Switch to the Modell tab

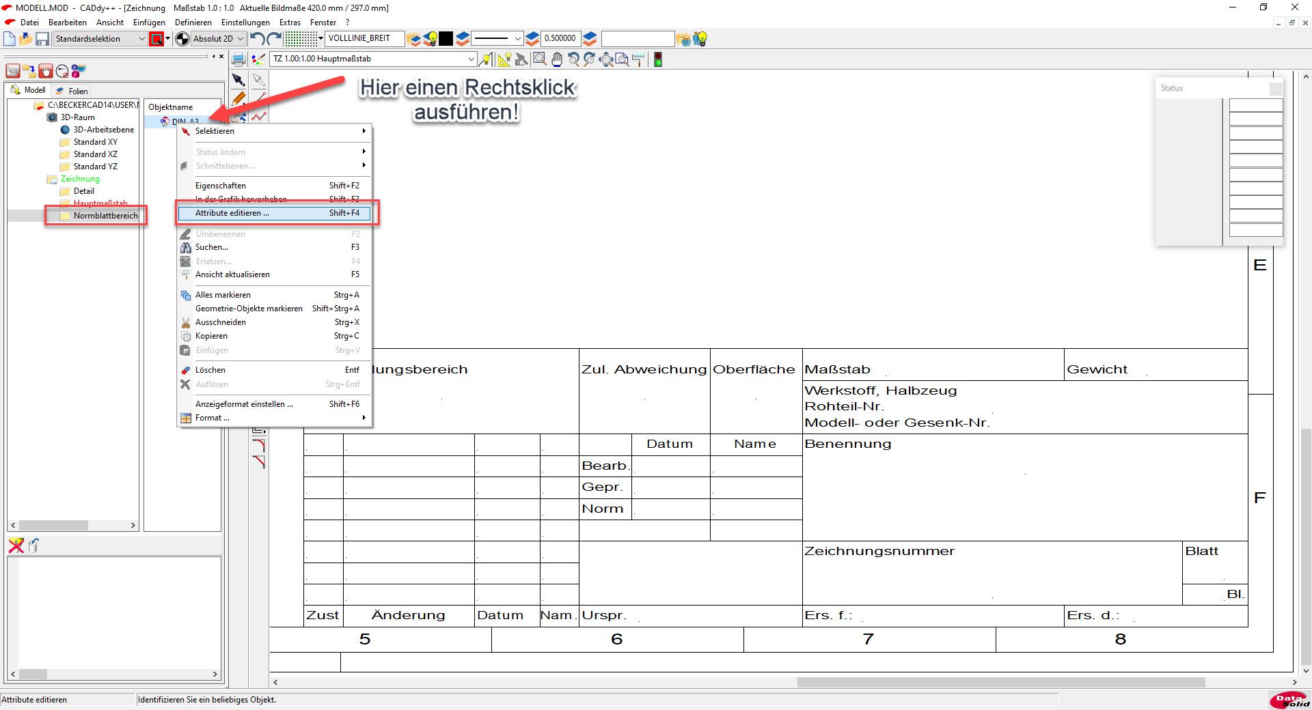coord(28,90)
